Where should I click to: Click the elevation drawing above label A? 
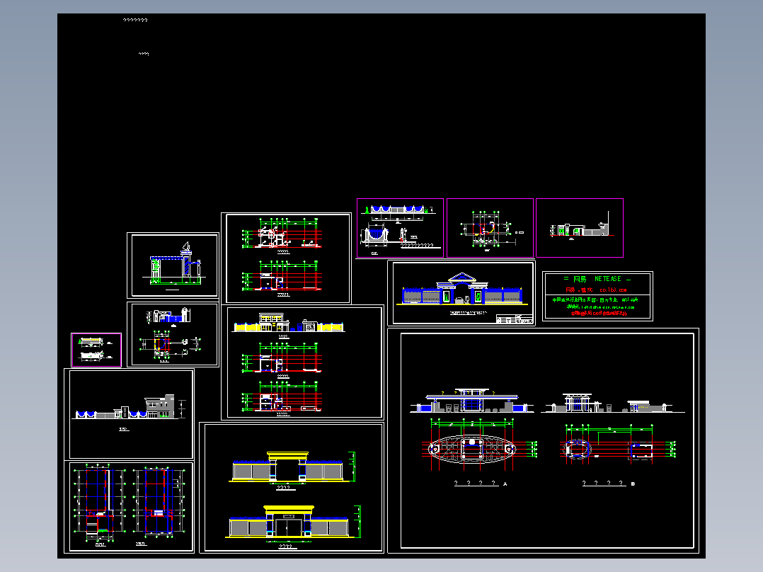click(x=471, y=401)
